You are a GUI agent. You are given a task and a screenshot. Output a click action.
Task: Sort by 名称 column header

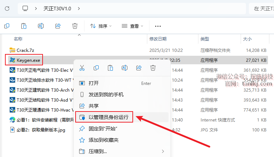click(18, 39)
